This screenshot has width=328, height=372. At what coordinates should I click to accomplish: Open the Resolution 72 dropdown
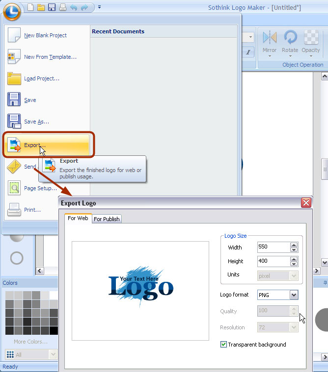tap(277, 327)
